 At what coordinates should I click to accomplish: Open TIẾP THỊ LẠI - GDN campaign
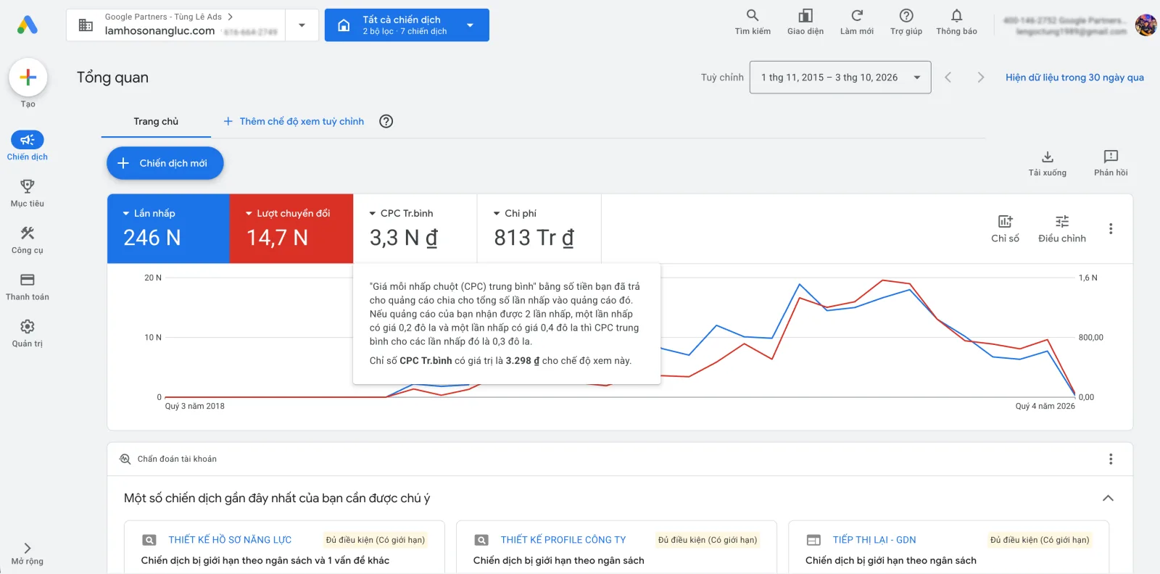(x=874, y=540)
